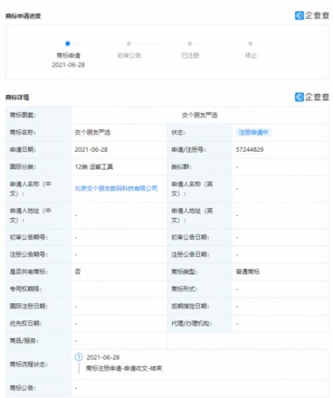Click the numbered step-one circle in flow status

79,357
